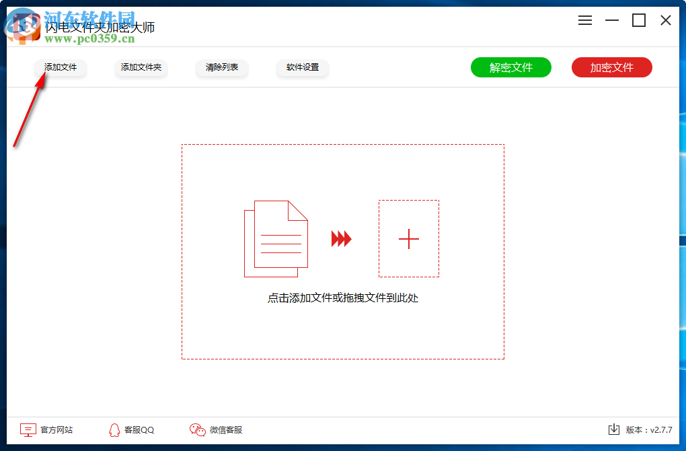Viewport: 686px width, 451px height.
Task: Open the hamburger main menu
Action: tap(584, 20)
